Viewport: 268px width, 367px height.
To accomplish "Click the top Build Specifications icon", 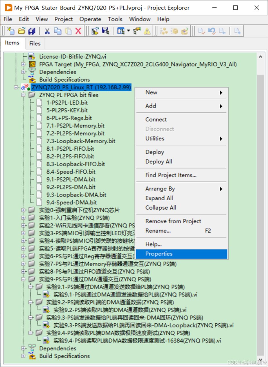I will point(32,79).
